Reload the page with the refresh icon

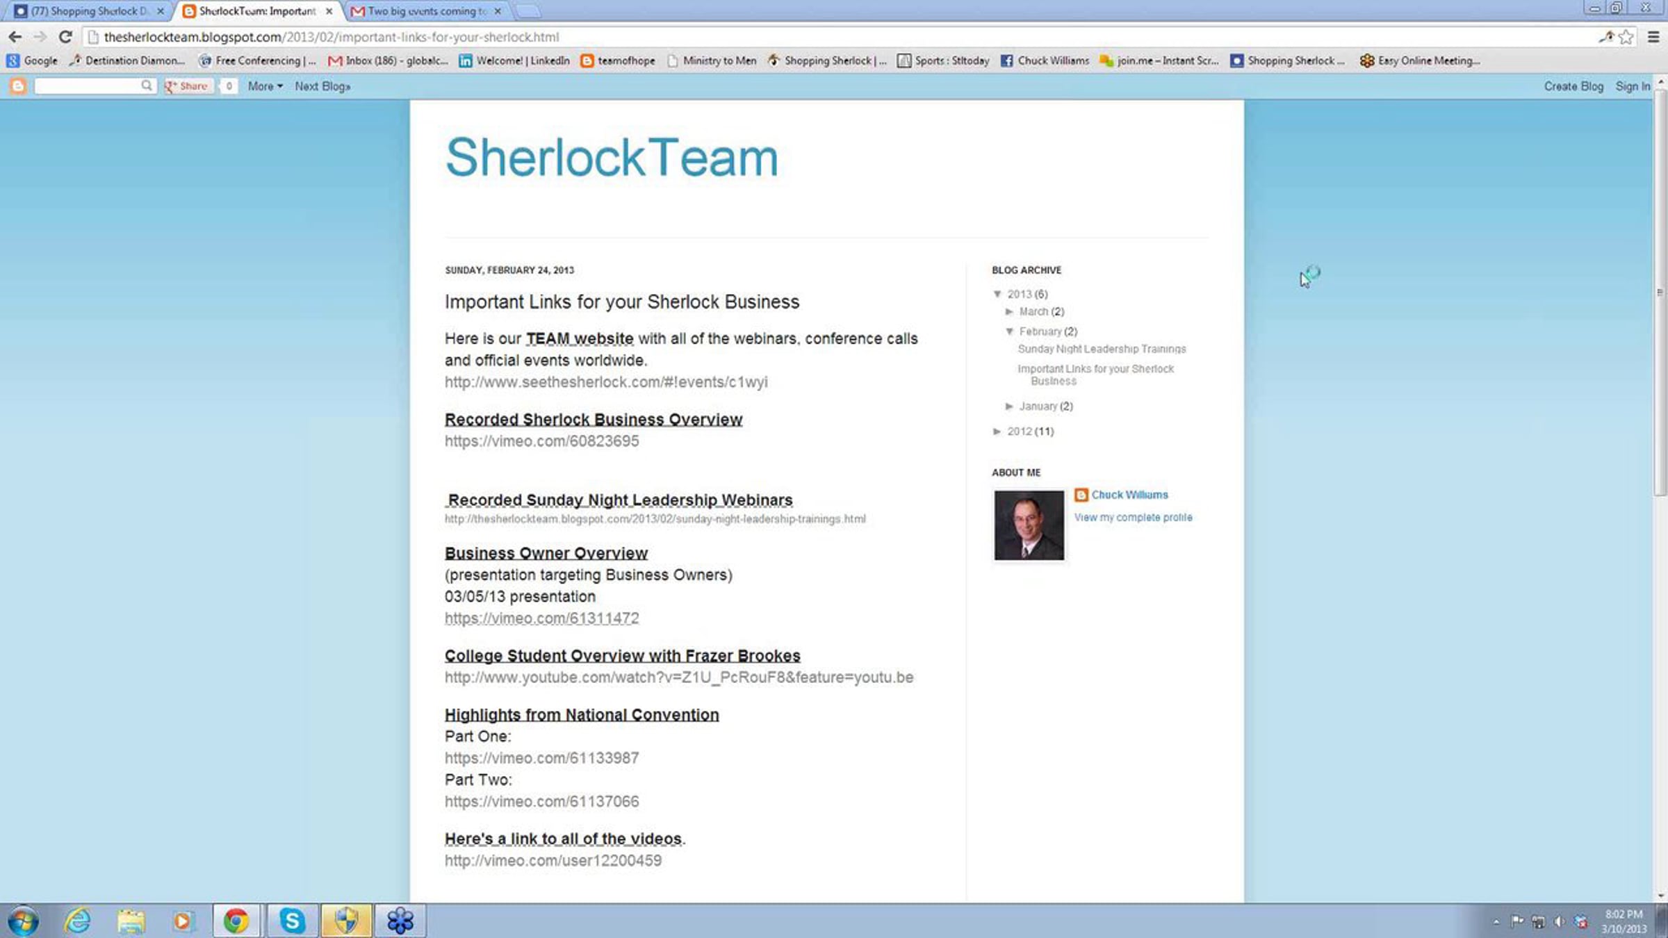pyautogui.click(x=65, y=37)
